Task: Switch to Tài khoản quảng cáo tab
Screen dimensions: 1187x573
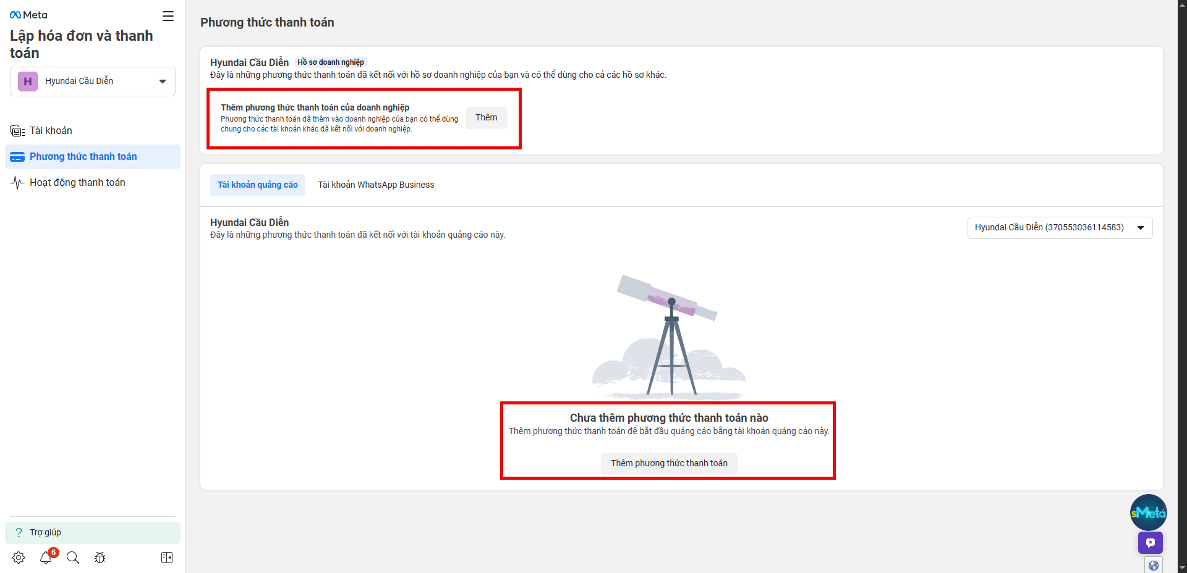Action: pyautogui.click(x=258, y=185)
